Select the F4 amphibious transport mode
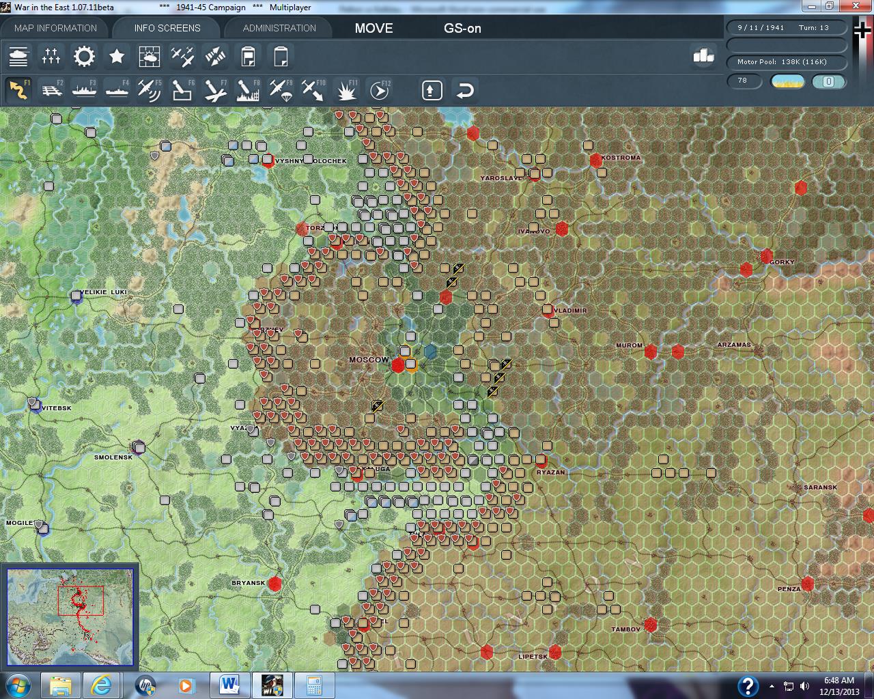Image resolution: width=874 pixels, height=699 pixels. pyautogui.click(x=117, y=90)
